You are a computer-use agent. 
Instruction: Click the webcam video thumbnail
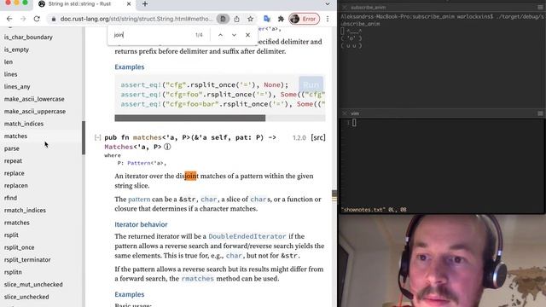[442, 260]
